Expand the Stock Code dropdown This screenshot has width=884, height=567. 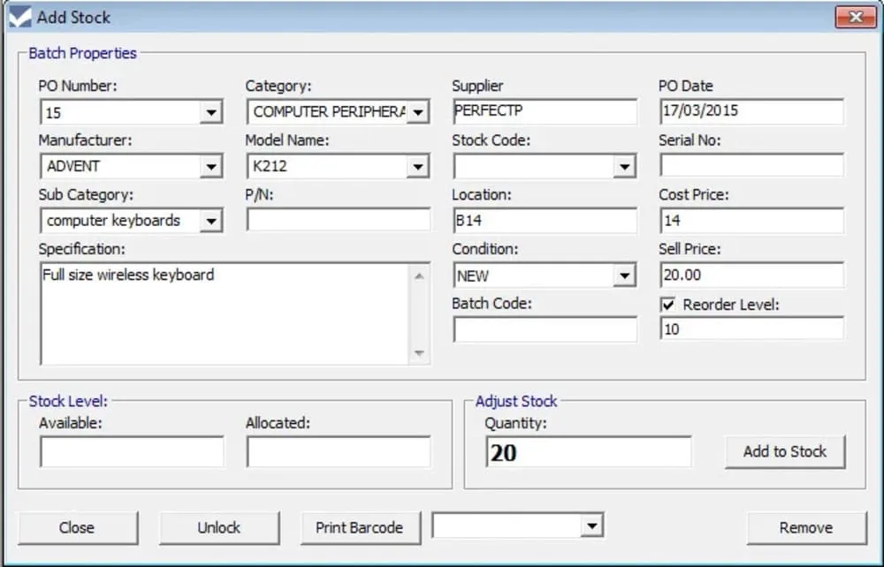click(624, 167)
